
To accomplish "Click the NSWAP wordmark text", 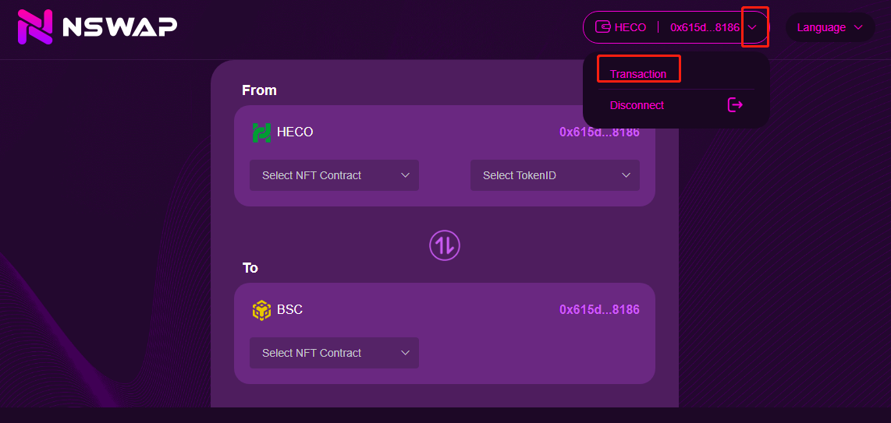I will click(119, 26).
